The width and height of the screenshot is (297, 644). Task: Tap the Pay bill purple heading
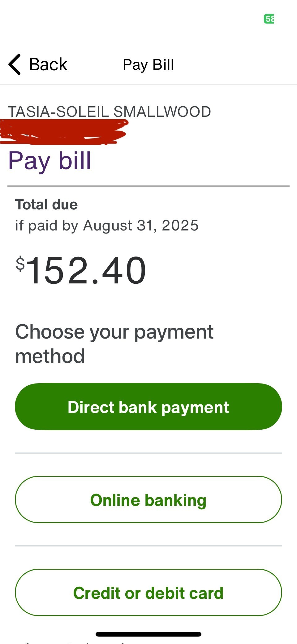point(49,161)
